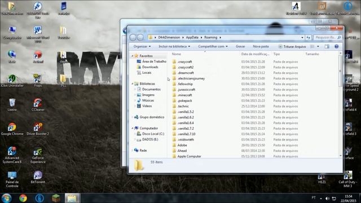Open Lixeira recycle bin icon
The image size is (361, 203).
coord(12,105)
